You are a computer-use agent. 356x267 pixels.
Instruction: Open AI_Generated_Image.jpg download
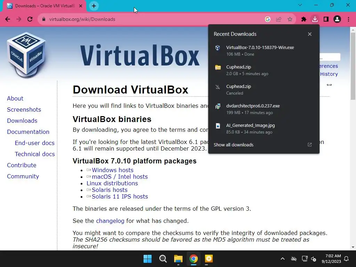(264, 129)
